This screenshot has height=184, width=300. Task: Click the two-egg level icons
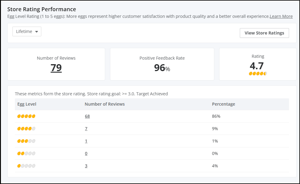pos(26,153)
